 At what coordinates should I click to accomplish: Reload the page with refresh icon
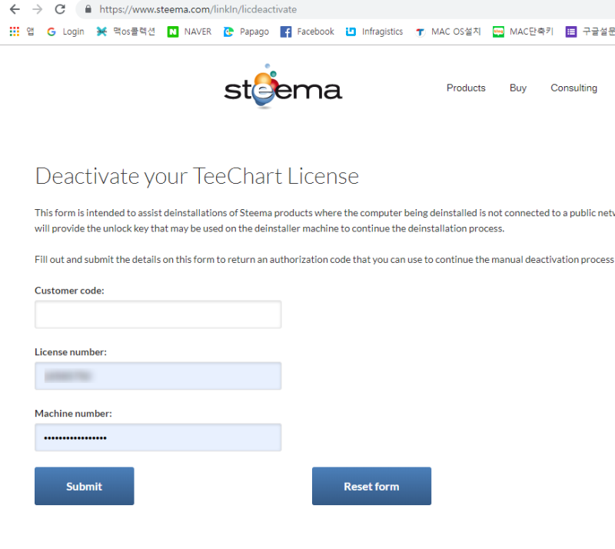coord(60,10)
